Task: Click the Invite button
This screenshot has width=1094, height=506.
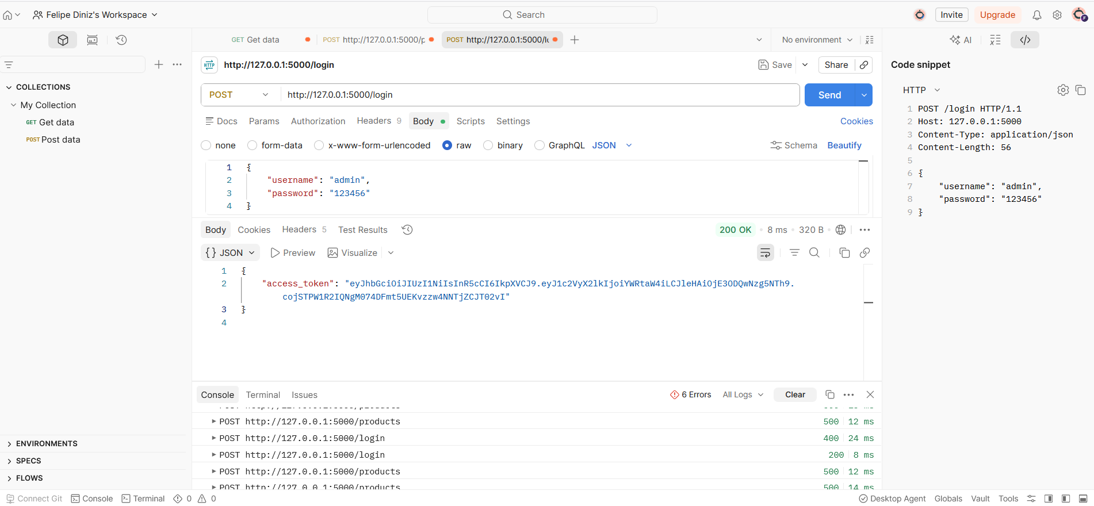Action: point(951,15)
